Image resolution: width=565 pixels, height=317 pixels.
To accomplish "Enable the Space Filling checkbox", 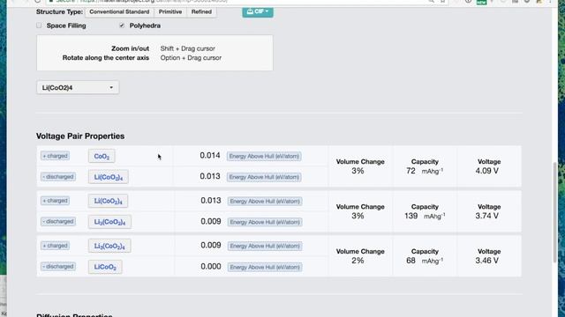I will [39, 26].
